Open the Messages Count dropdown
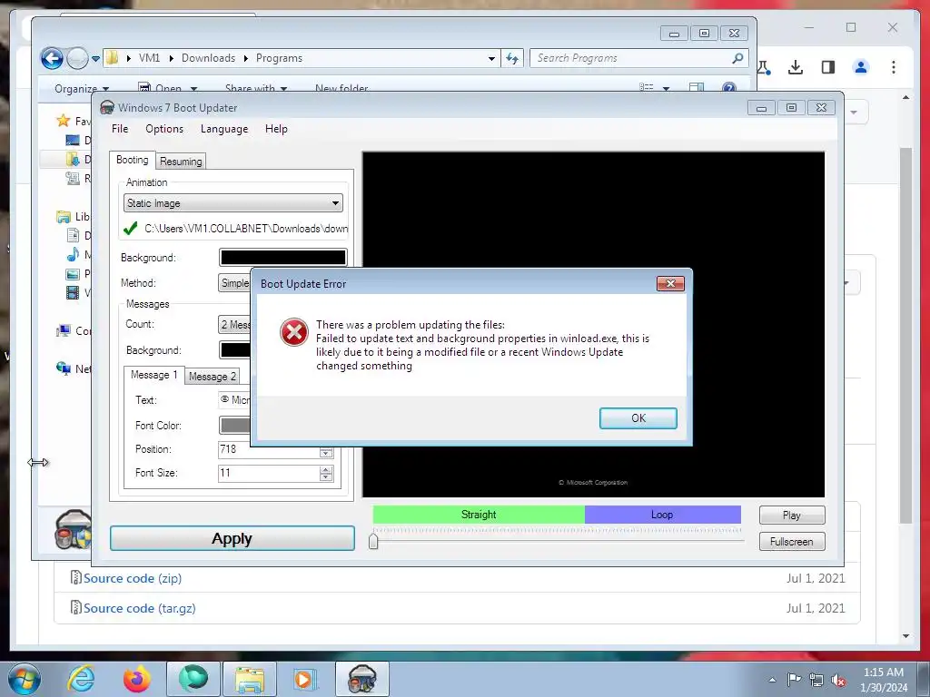The height and width of the screenshot is (697, 930). click(x=234, y=324)
